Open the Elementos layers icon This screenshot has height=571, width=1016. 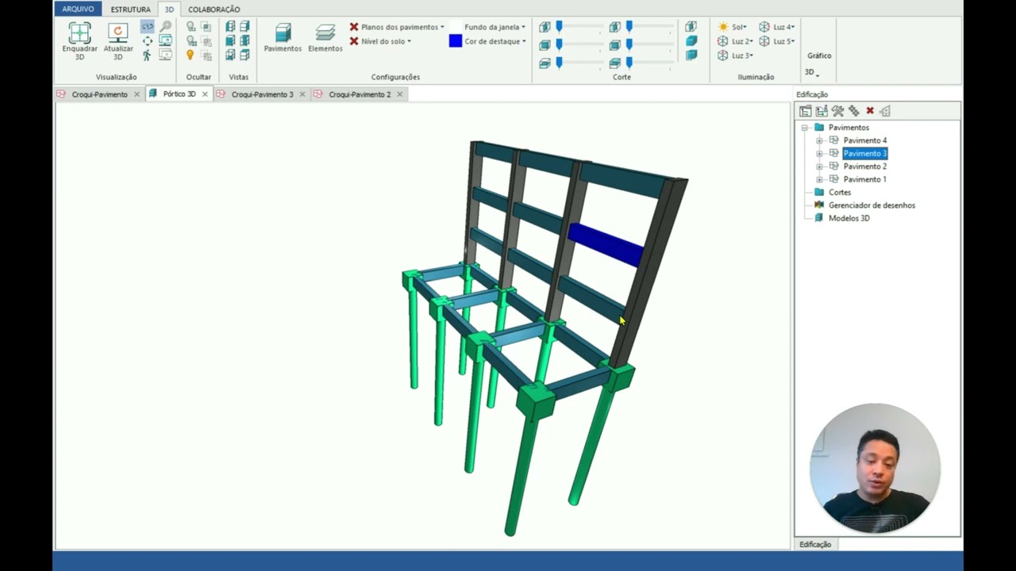click(x=325, y=33)
